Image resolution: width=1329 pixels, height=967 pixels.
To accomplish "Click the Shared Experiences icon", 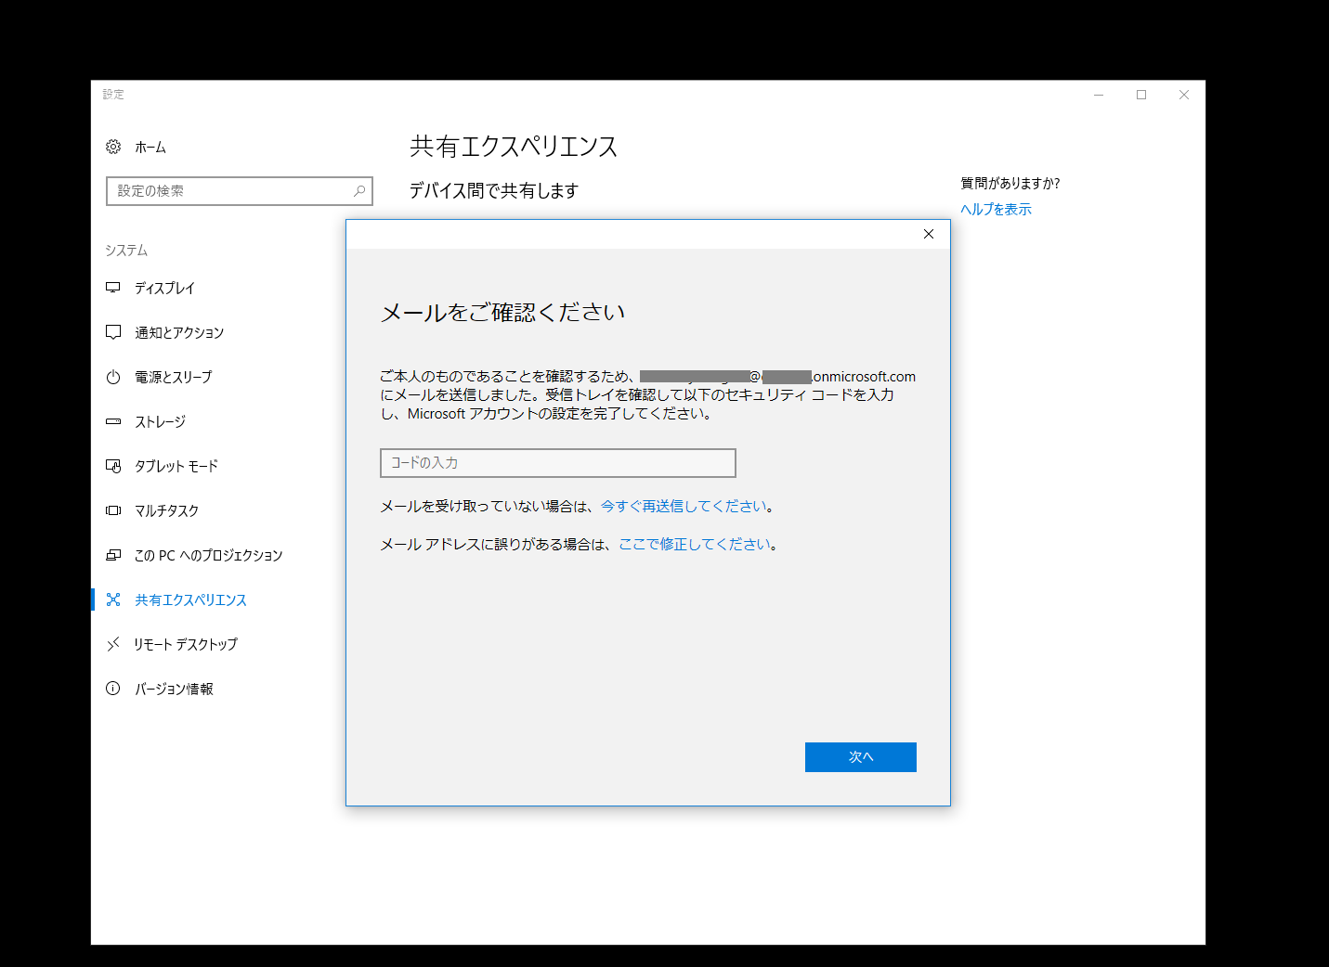I will [x=113, y=600].
